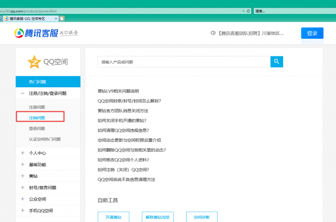Open 如何删除QQ空间与我相关里的动态 article
The height and width of the screenshot is (222, 336).
click(132, 150)
